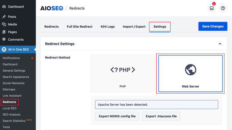Select the Settings tab
The width and height of the screenshot is (232, 130).
point(160,27)
